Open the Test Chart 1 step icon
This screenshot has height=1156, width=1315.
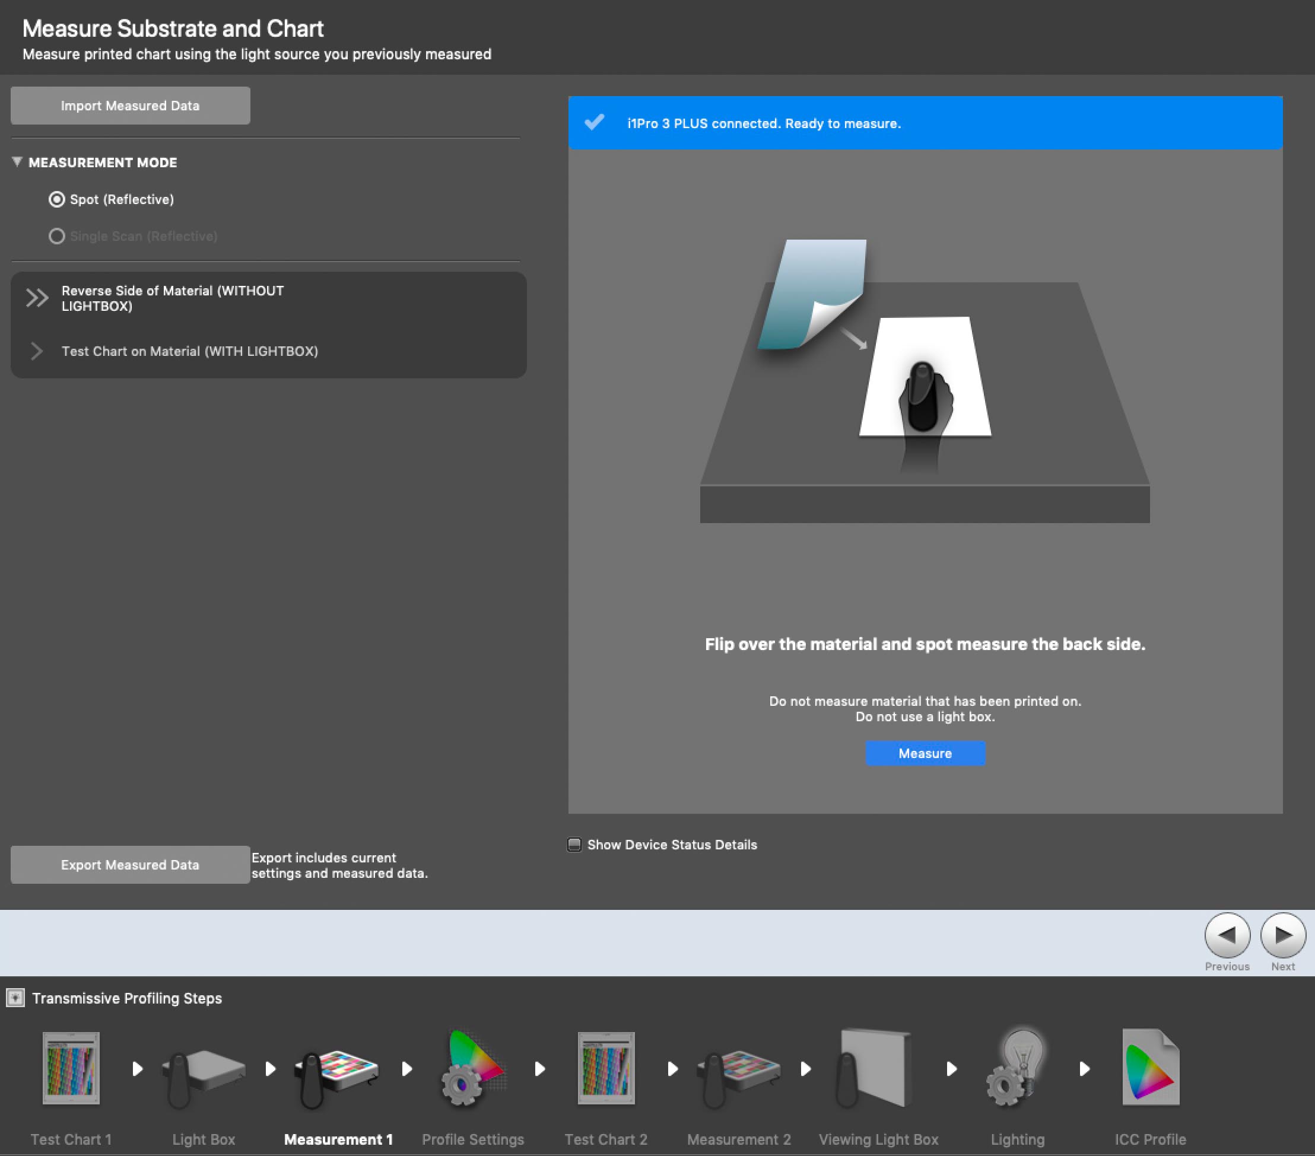pyautogui.click(x=71, y=1068)
